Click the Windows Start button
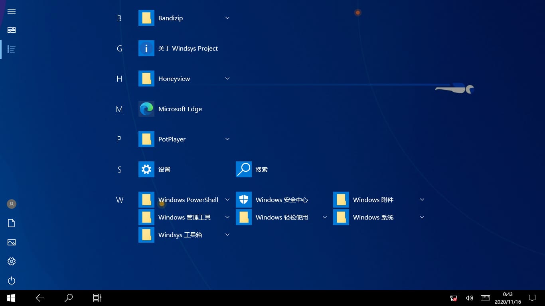Screen dimensions: 545x306 (11, 298)
